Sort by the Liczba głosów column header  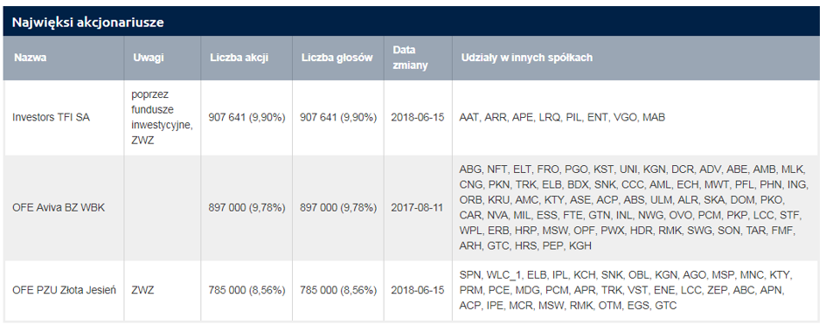point(337,58)
